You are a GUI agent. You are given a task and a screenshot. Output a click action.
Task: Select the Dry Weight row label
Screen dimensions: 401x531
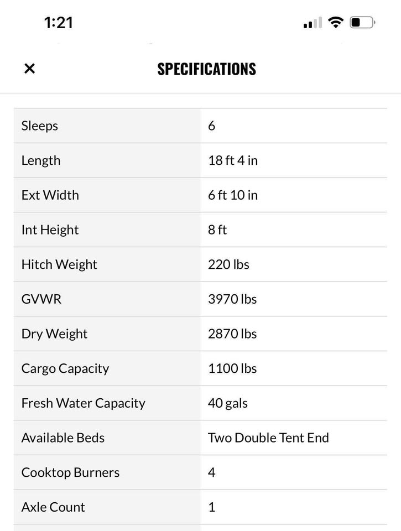click(54, 334)
